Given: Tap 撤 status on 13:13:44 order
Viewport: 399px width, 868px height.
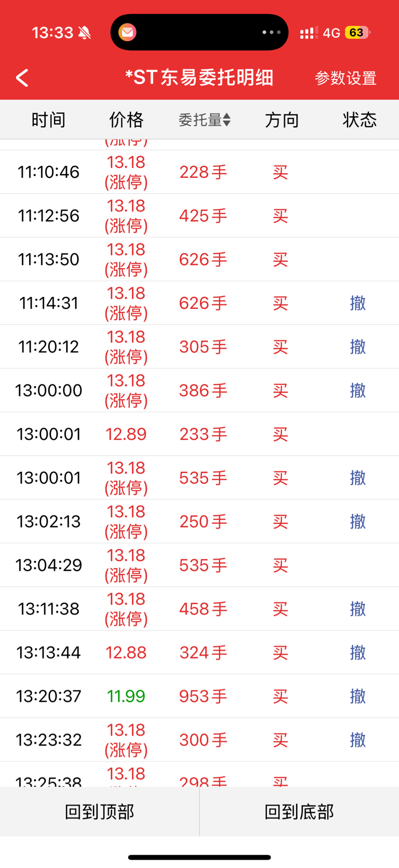Looking at the screenshot, I should pos(357,652).
